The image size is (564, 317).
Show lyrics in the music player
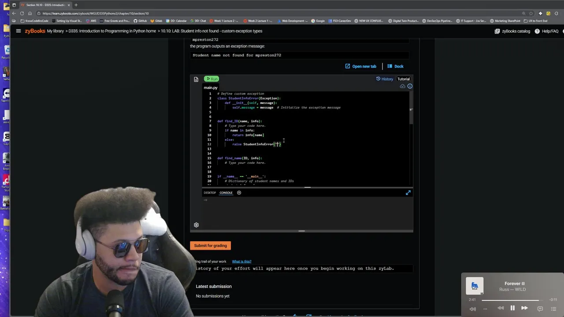[x=540, y=309]
